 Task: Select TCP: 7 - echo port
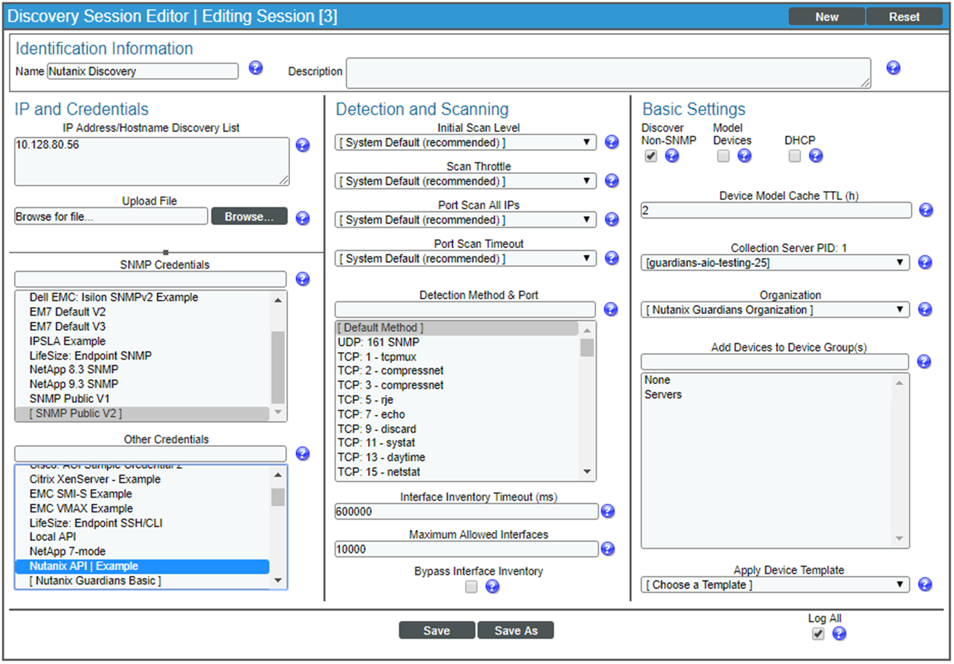tap(457, 415)
